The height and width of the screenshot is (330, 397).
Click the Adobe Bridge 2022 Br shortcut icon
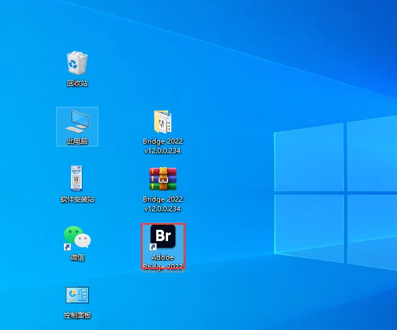[x=163, y=236]
